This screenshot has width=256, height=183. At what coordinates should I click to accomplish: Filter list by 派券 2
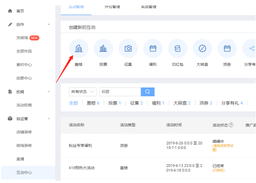point(206,103)
